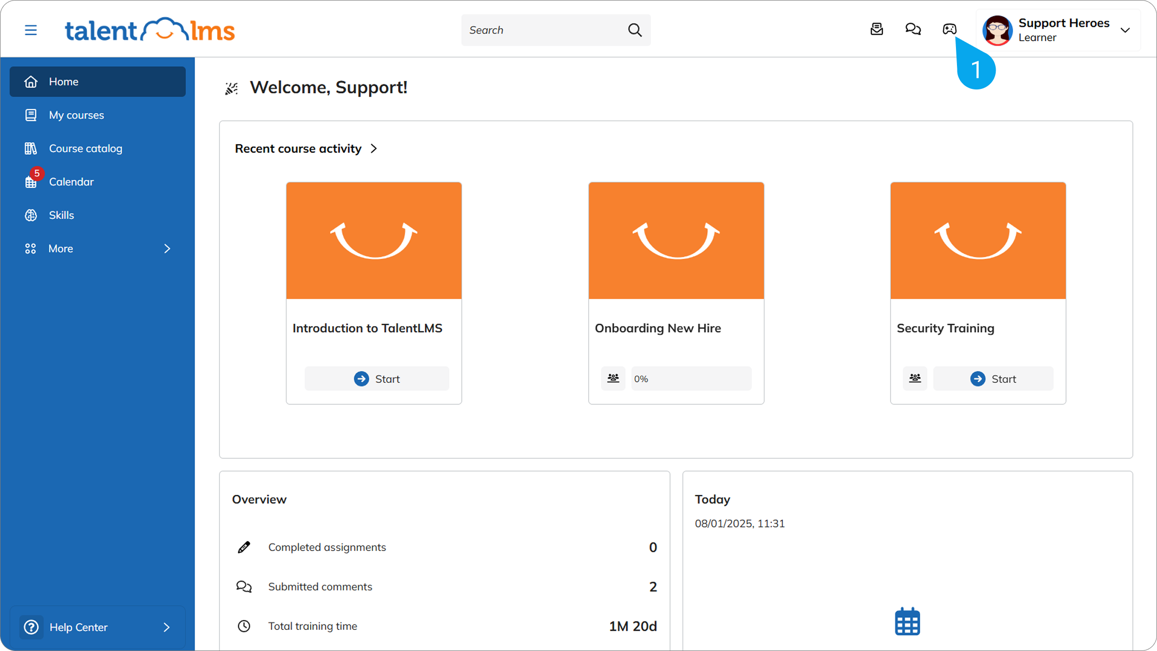Start the Introduction to TalentLMS course
Viewport: 1157px width, 651px height.
pyautogui.click(x=376, y=378)
